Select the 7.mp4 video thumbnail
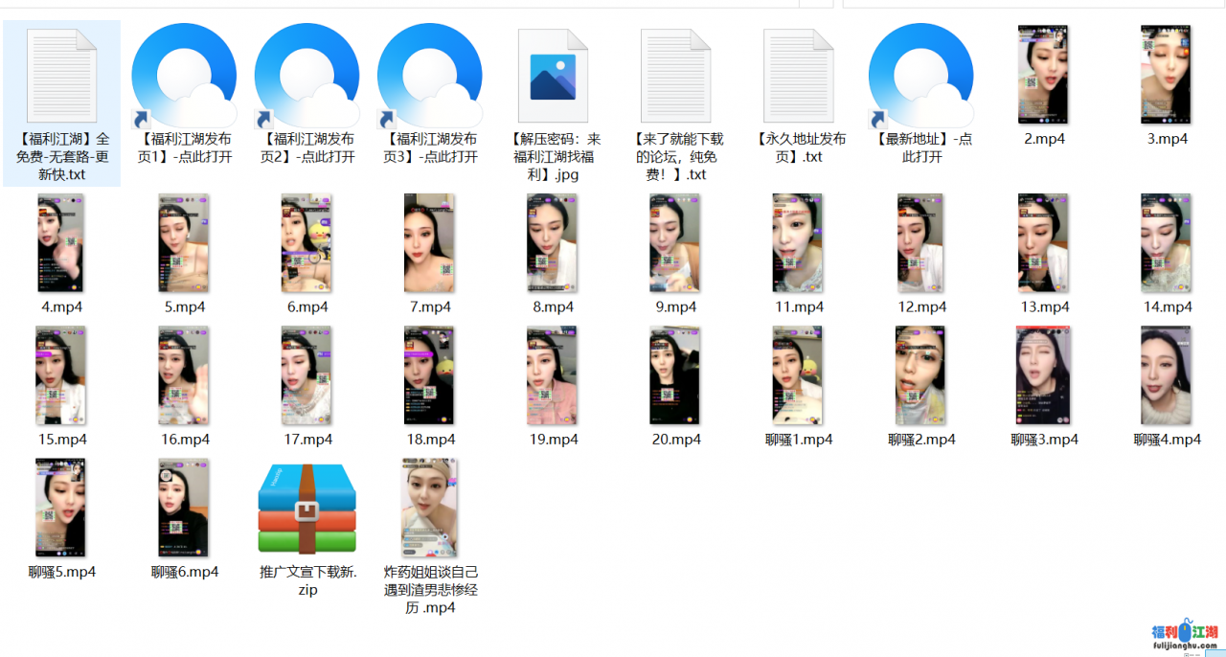The width and height of the screenshot is (1226, 657). [x=429, y=243]
